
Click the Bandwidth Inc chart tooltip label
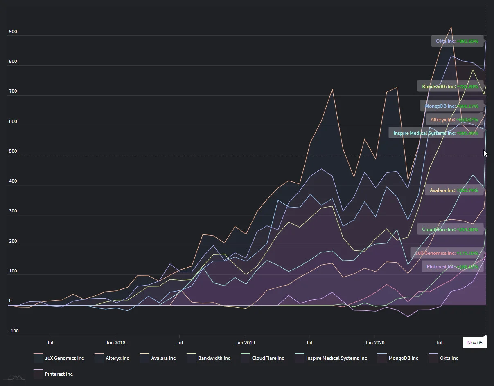[x=450, y=87]
